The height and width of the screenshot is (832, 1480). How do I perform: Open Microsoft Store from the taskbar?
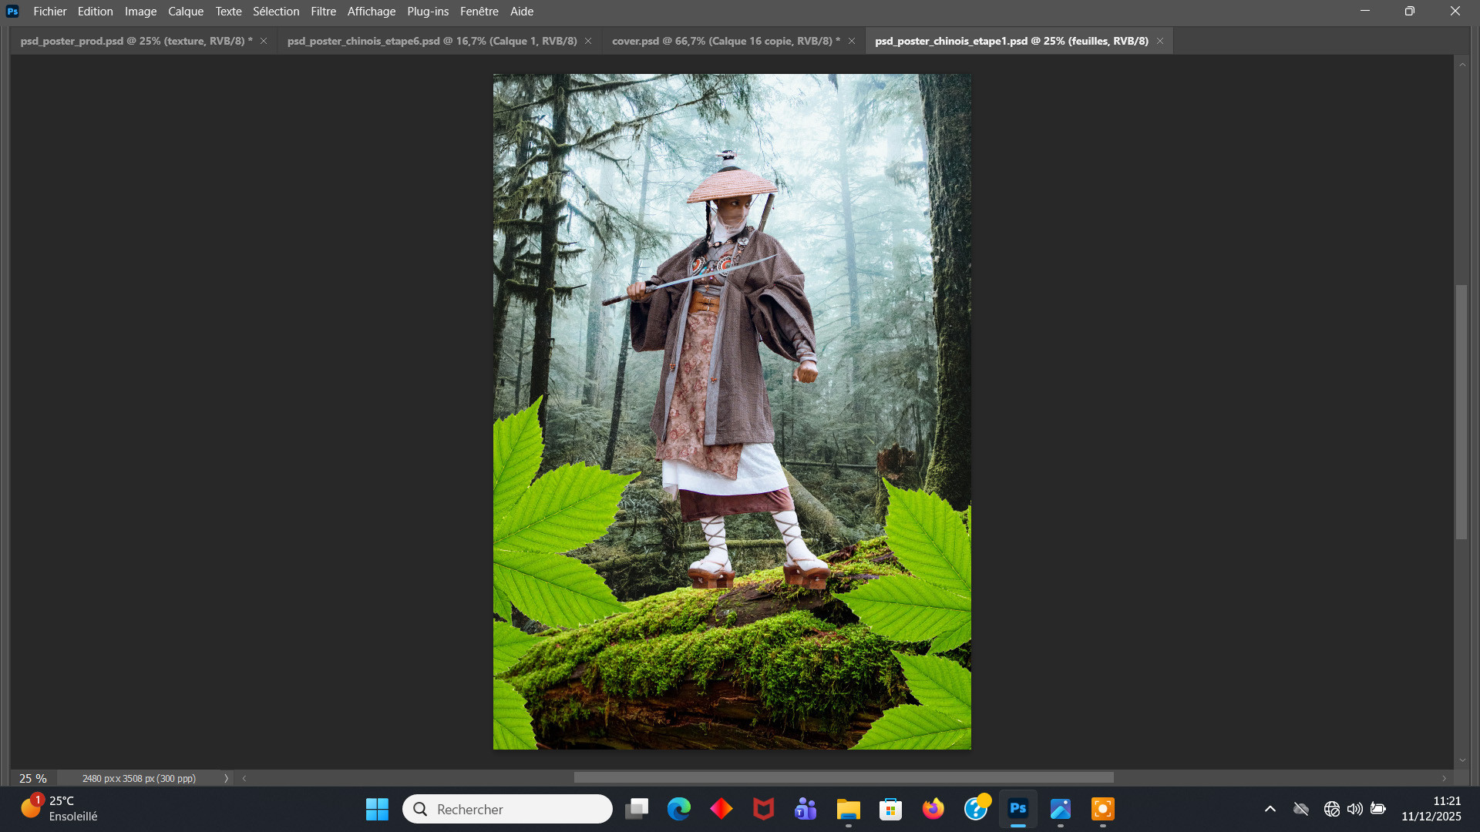(x=890, y=809)
